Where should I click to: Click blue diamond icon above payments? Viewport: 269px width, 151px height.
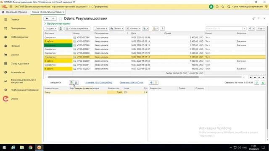pos(151,83)
